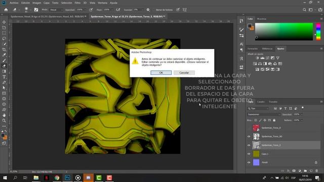Select the Zoom tool
Viewport: 324px width, 182px height.
coord(4,120)
